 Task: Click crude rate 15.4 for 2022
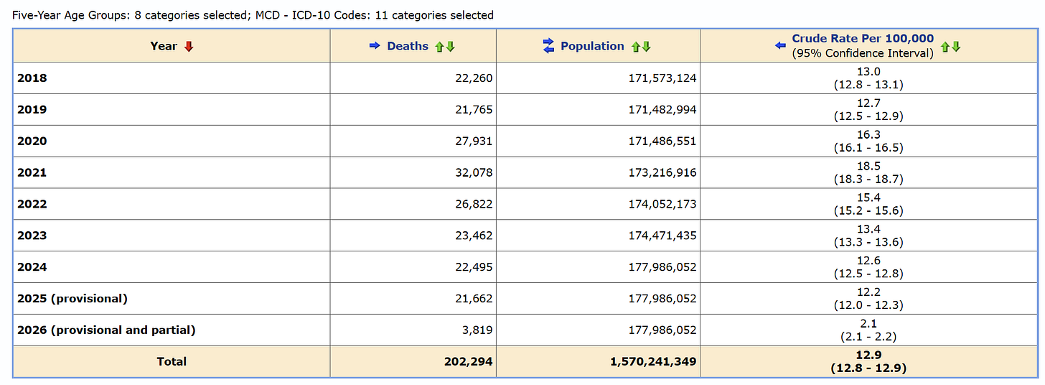[868, 198]
